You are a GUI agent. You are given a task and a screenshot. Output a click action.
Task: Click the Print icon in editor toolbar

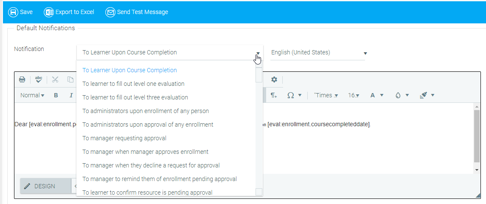click(22, 79)
